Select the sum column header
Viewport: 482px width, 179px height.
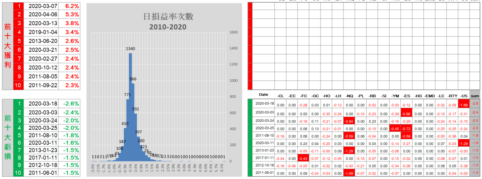[475, 95]
